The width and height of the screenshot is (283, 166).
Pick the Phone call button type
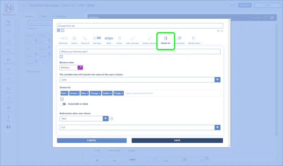pos(85,40)
